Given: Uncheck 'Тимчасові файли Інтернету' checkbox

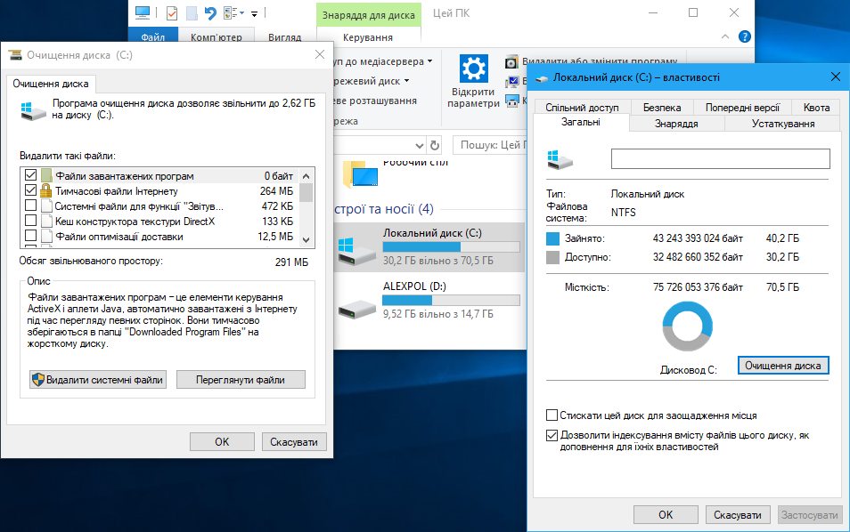Looking at the screenshot, I should click(31, 191).
